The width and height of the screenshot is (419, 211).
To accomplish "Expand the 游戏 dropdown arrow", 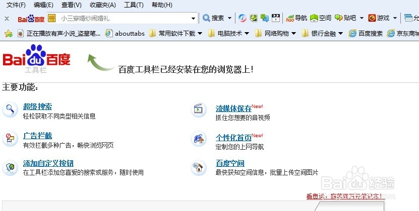I will [395, 19].
